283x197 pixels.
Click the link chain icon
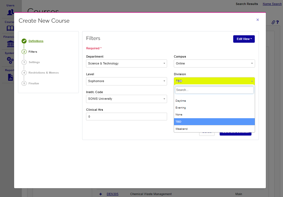273,22
